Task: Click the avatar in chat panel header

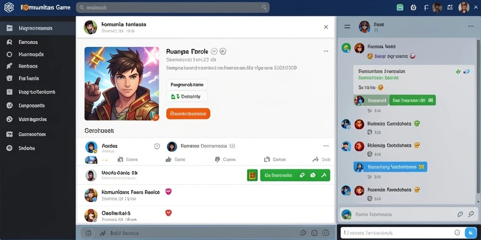Action: click(x=365, y=27)
